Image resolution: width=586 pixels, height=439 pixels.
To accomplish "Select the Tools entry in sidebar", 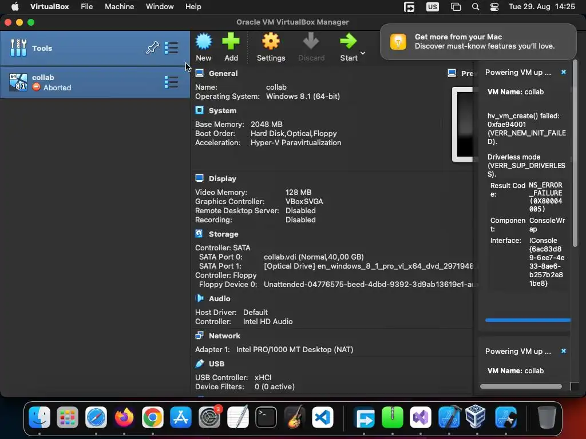I will point(95,48).
